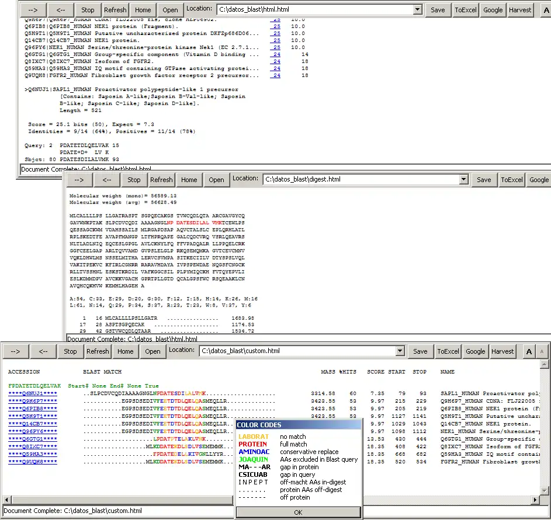
Task: Click the forward arrow in the html.html window
Action: click(32, 9)
